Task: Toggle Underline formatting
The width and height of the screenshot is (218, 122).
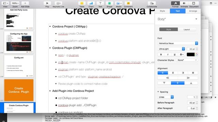Action: tap(175, 55)
